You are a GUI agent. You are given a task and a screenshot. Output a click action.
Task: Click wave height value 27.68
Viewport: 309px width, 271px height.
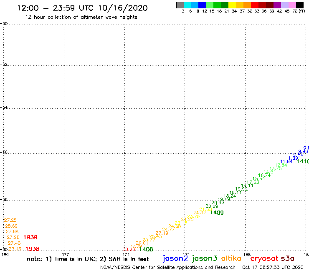(12, 231)
